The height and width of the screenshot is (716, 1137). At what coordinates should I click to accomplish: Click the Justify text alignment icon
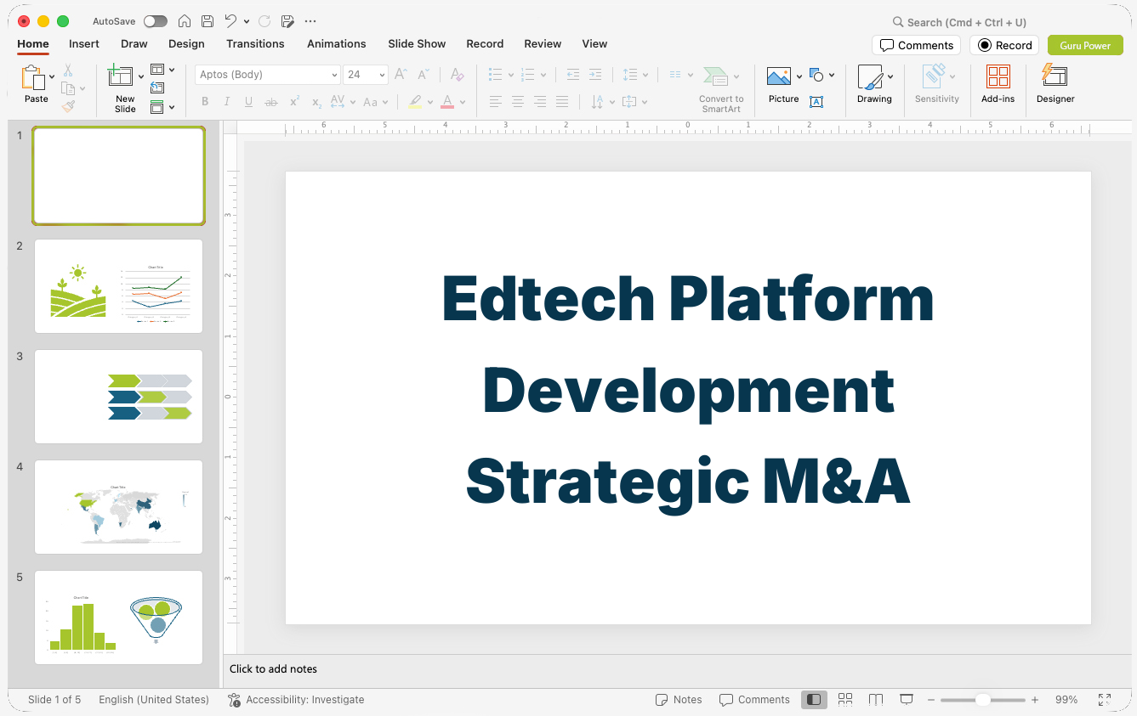(x=562, y=102)
